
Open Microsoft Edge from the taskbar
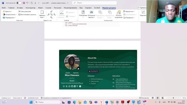(x=75, y=102)
